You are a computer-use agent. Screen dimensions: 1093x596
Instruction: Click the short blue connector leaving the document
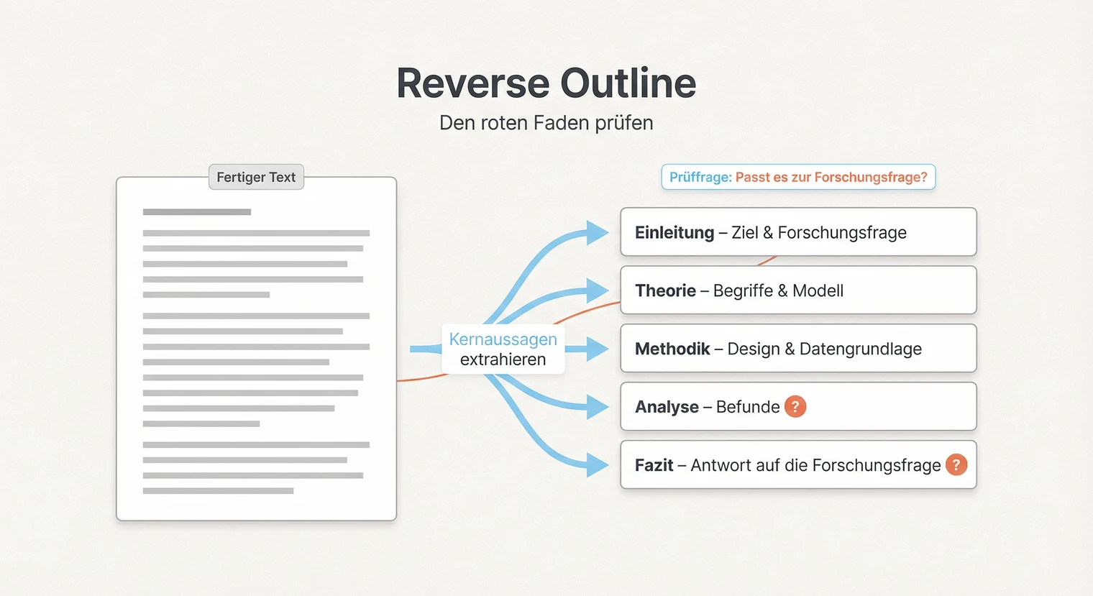(x=424, y=349)
